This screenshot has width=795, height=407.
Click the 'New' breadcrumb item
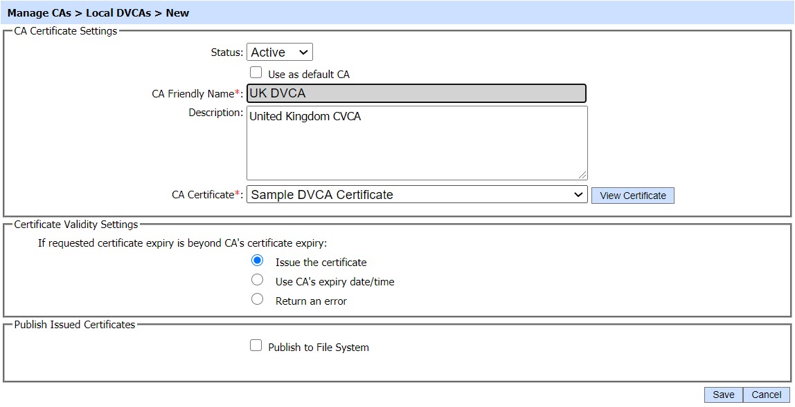coord(177,13)
